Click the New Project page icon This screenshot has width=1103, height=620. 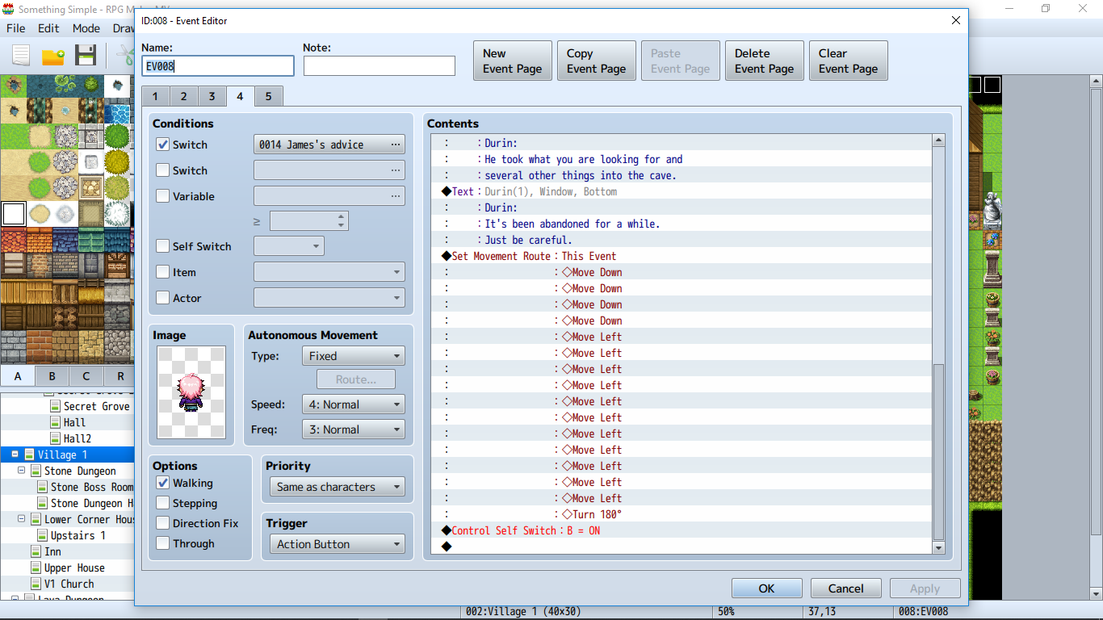point(20,55)
